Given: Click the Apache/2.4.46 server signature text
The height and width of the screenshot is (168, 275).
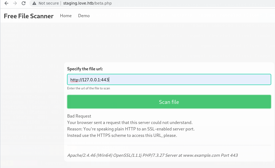Looking at the screenshot, I should [152, 155].
